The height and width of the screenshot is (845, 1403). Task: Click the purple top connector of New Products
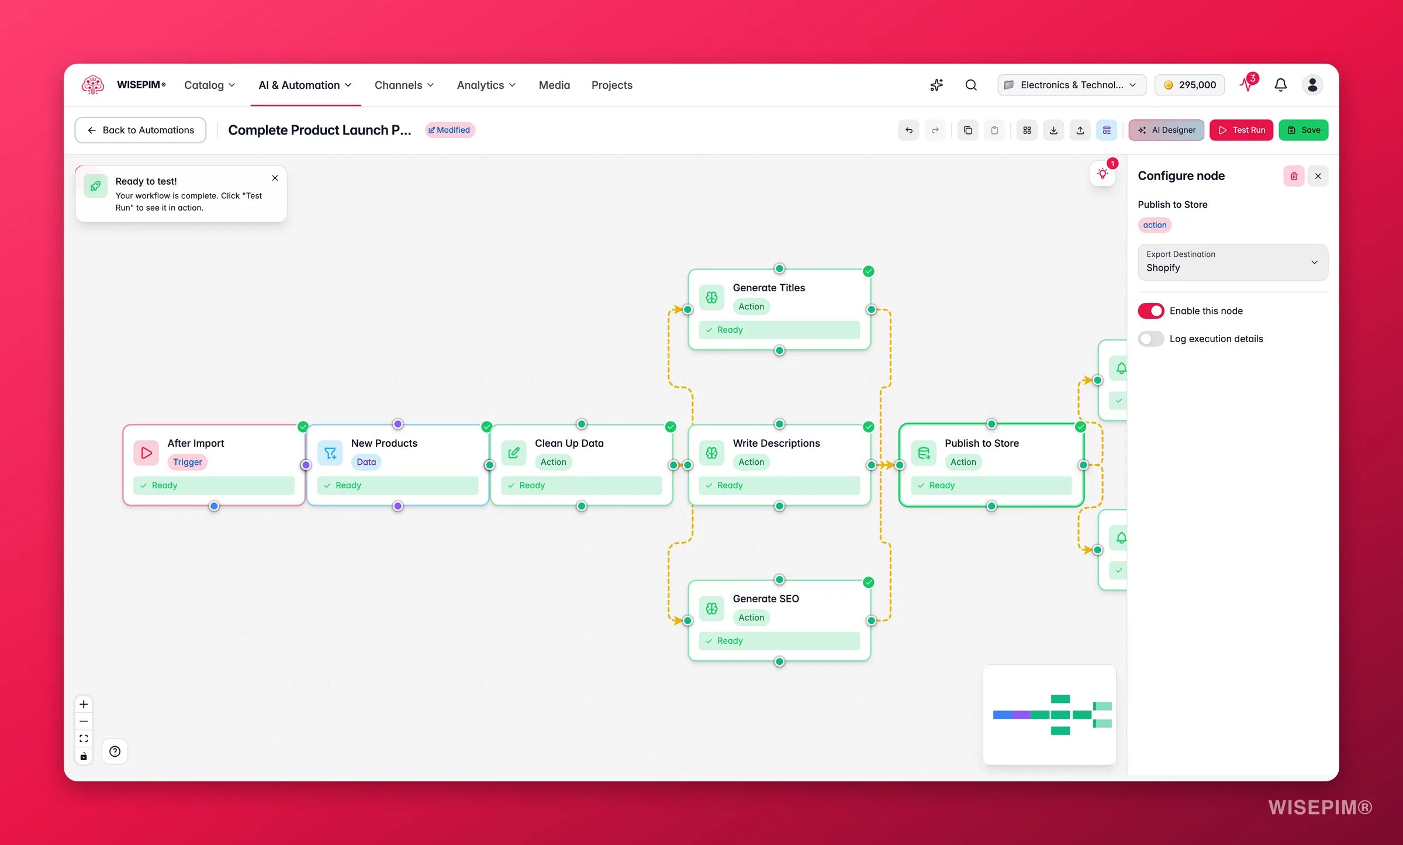click(x=398, y=424)
